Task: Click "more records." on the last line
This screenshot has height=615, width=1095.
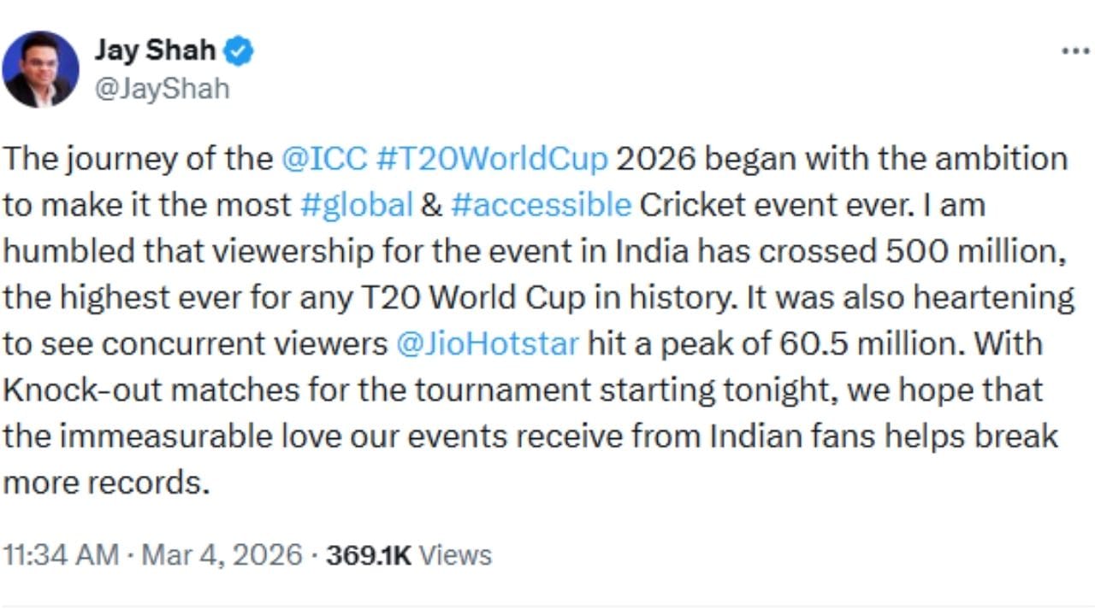Action: click(x=106, y=483)
